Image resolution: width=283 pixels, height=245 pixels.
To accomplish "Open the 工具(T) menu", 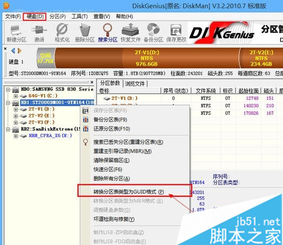I will point(80,17).
